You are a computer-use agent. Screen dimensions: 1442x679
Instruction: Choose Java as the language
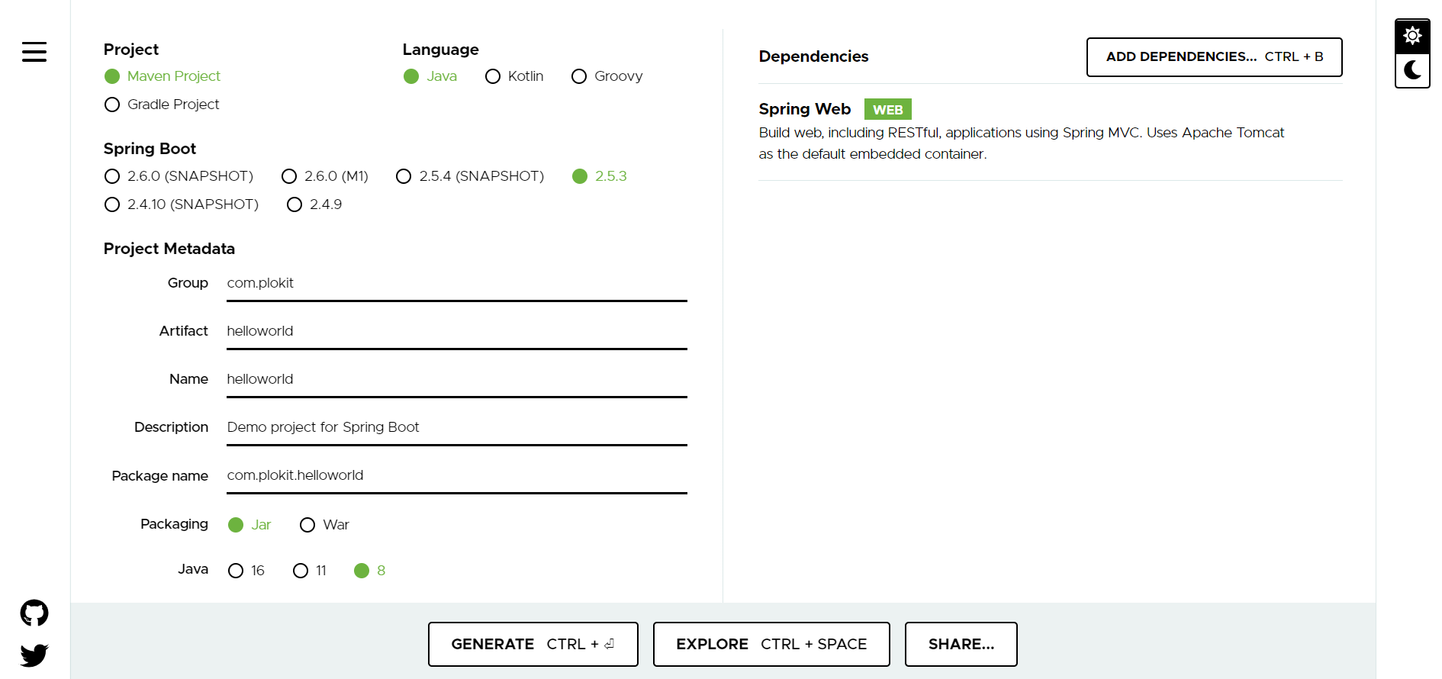click(x=430, y=76)
